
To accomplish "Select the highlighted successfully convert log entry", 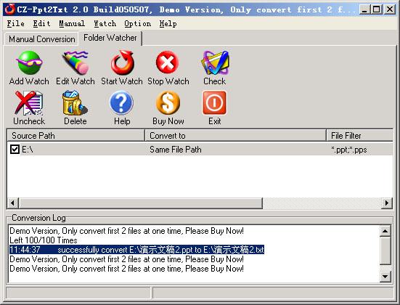I will pyautogui.click(x=136, y=250).
